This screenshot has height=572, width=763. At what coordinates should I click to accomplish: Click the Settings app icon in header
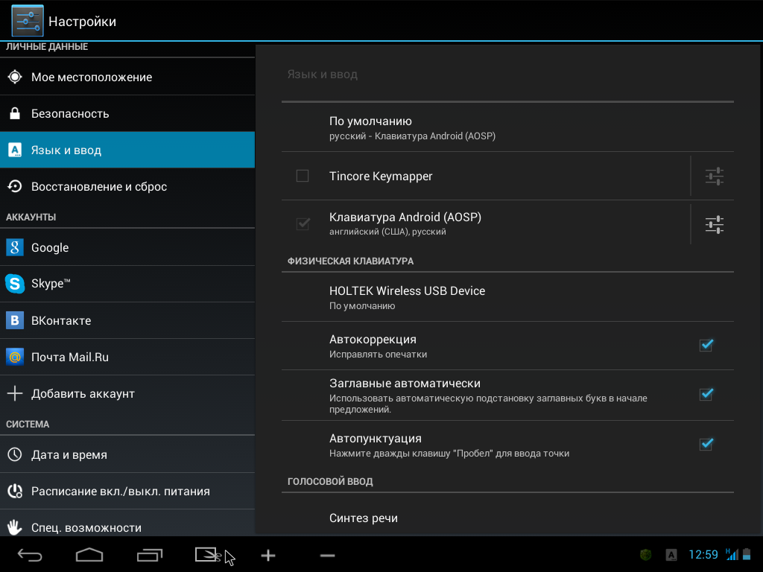coord(27,21)
